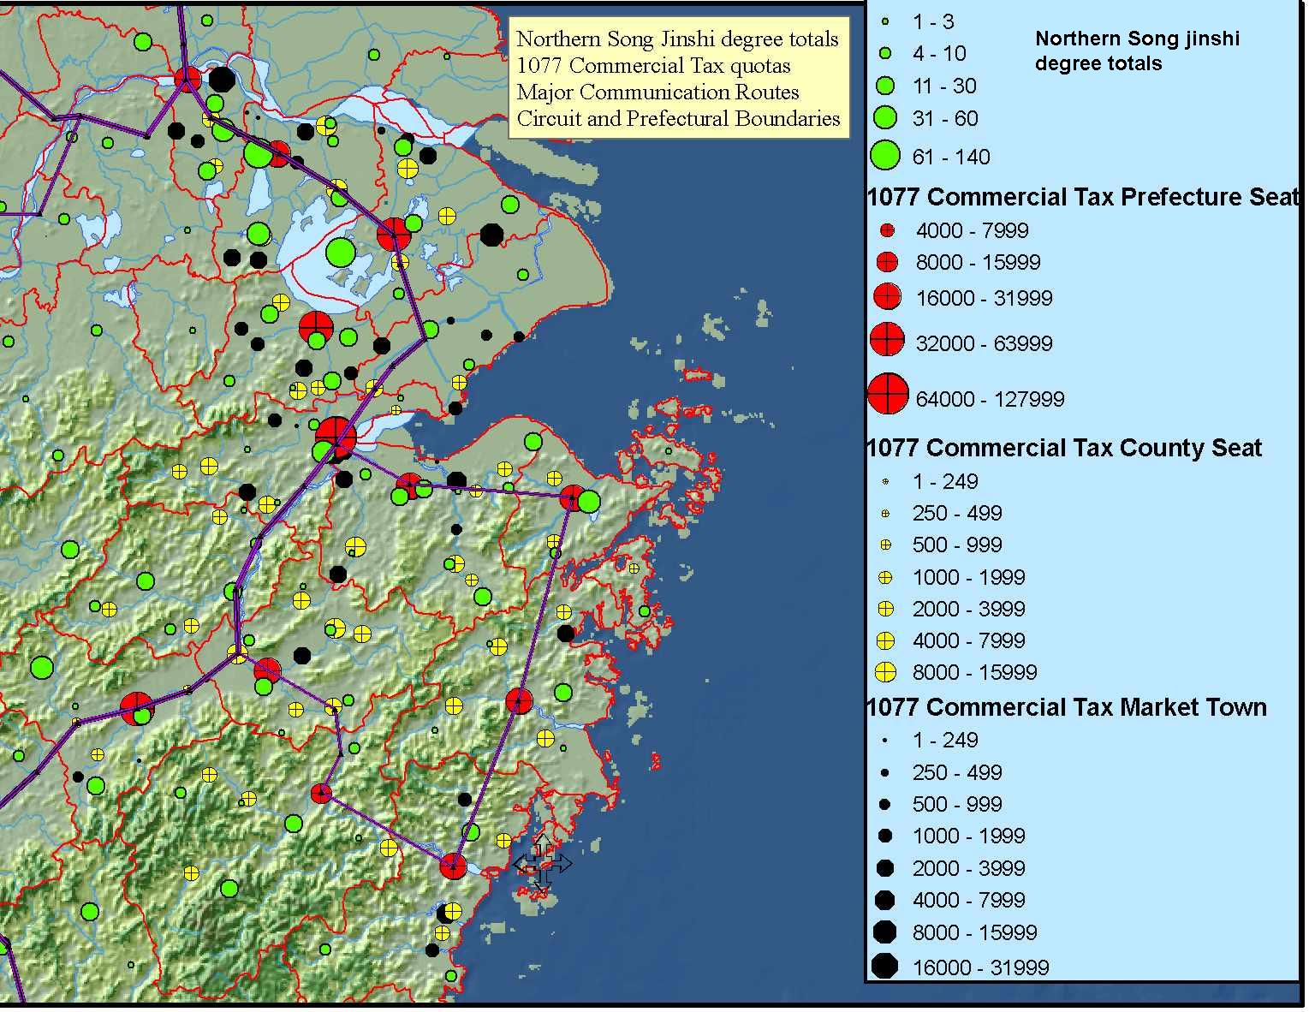Click County Seat label "2000 - 3999"
Viewport: 1309px width, 1012px height.
click(x=969, y=609)
